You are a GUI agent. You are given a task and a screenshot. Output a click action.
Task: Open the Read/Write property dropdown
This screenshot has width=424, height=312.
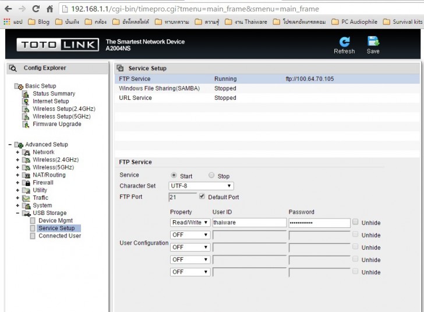pyautogui.click(x=190, y=223)
